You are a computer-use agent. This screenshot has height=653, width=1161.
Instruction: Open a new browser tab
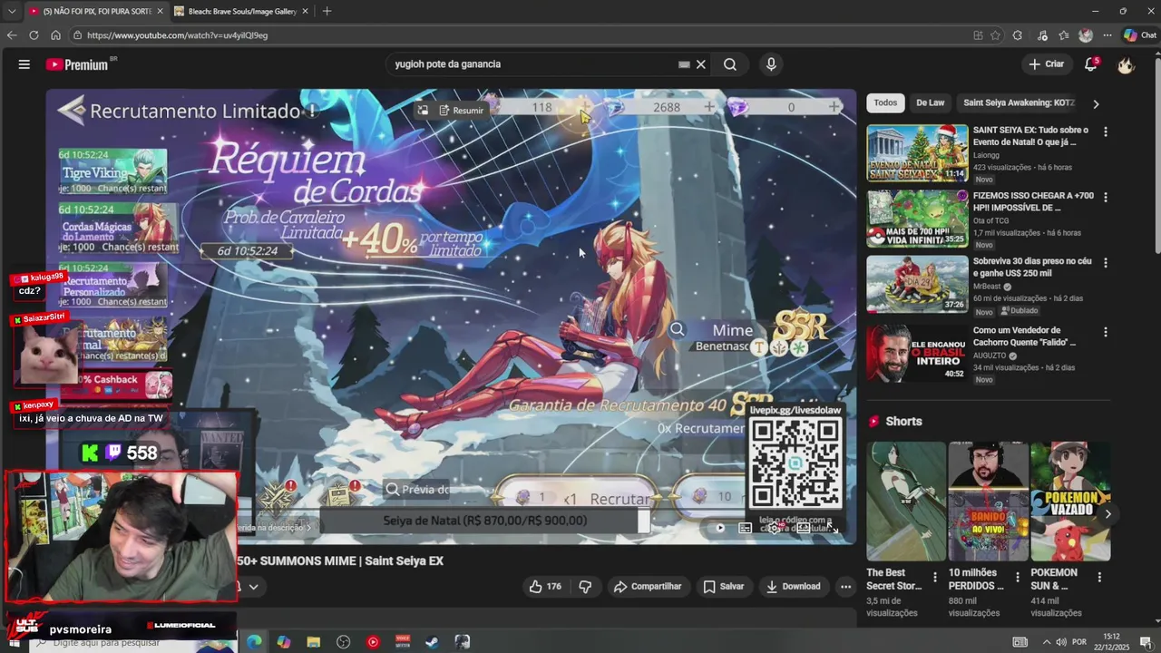(327, 11)
